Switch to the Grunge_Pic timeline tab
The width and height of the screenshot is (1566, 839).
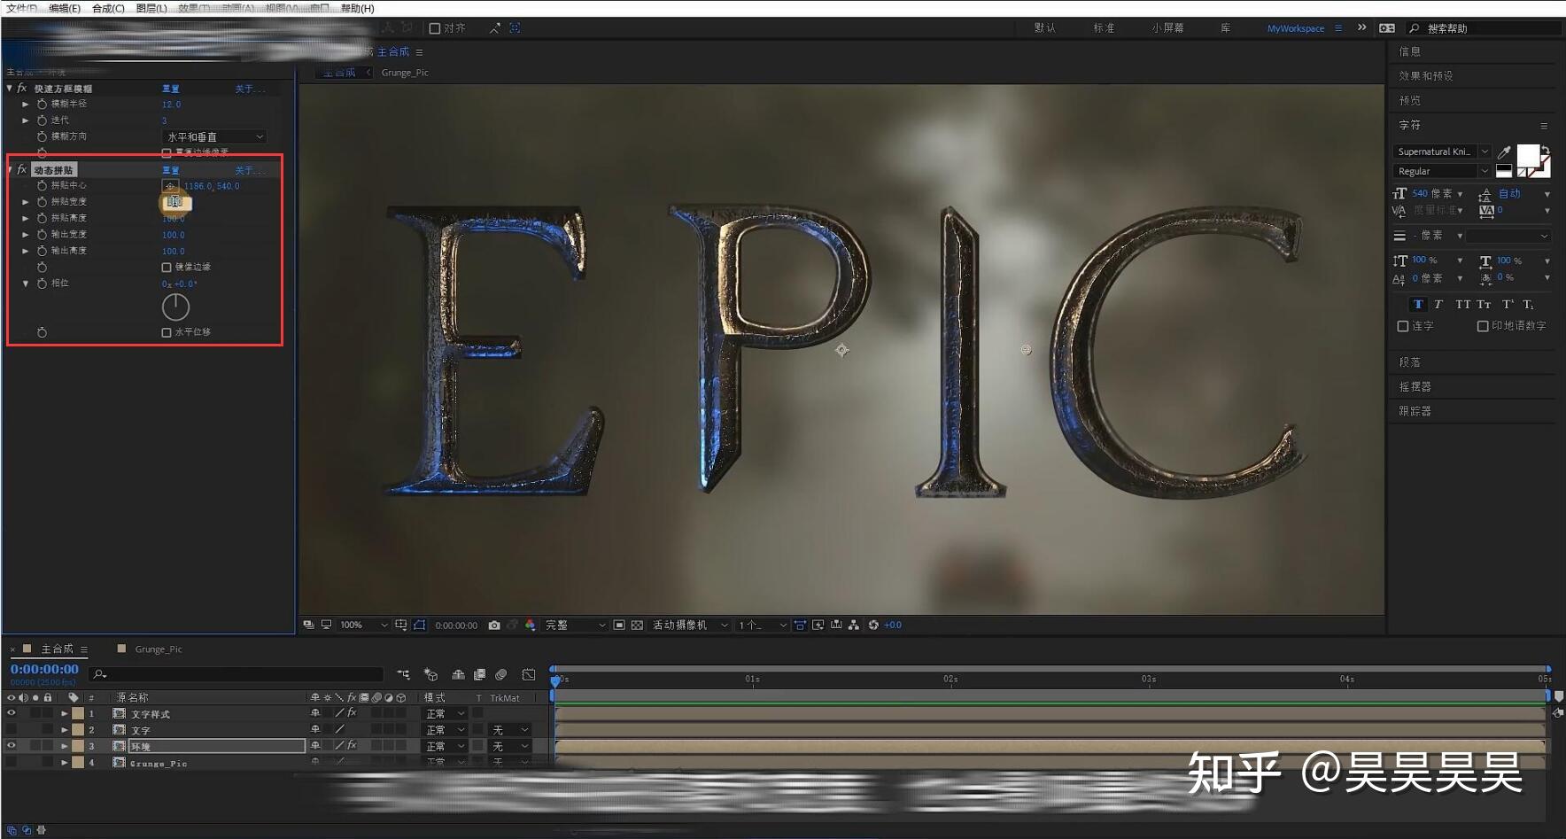[x=158, y=649]
